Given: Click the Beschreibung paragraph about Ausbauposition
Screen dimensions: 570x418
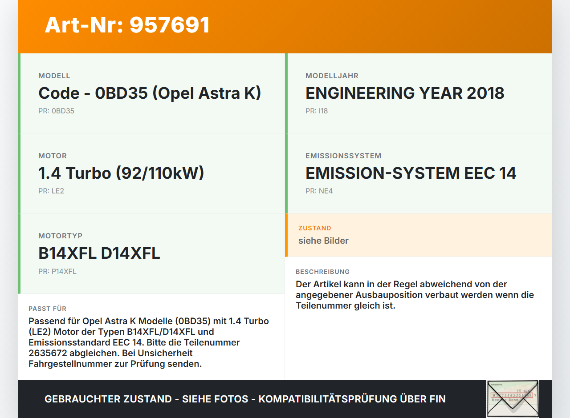Looking at the screenshot, I should pos(414,295).
